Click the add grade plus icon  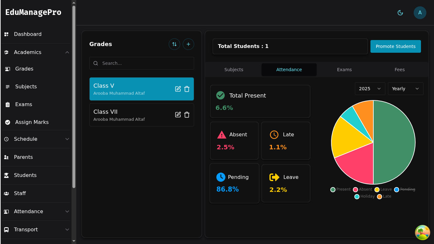click(x=188, y=44)
